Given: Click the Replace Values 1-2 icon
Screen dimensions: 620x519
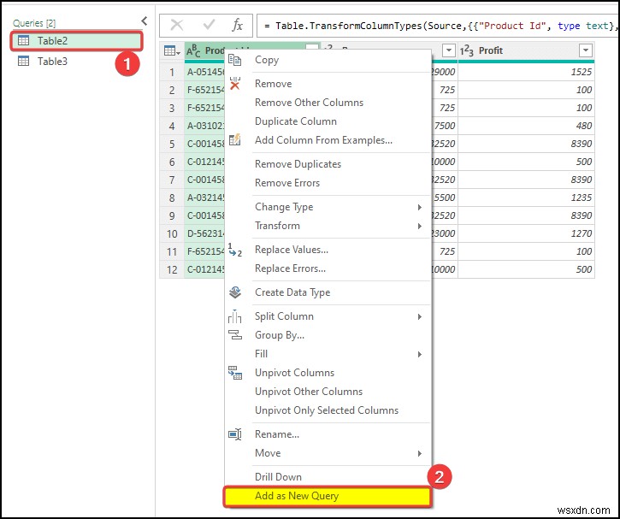Looking at the screenshot, I should point(235,250).
